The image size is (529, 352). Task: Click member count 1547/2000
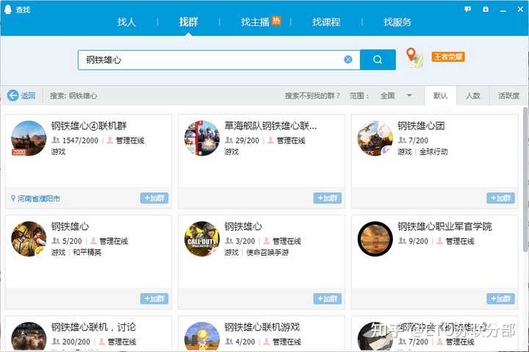(x=80, y=140)
